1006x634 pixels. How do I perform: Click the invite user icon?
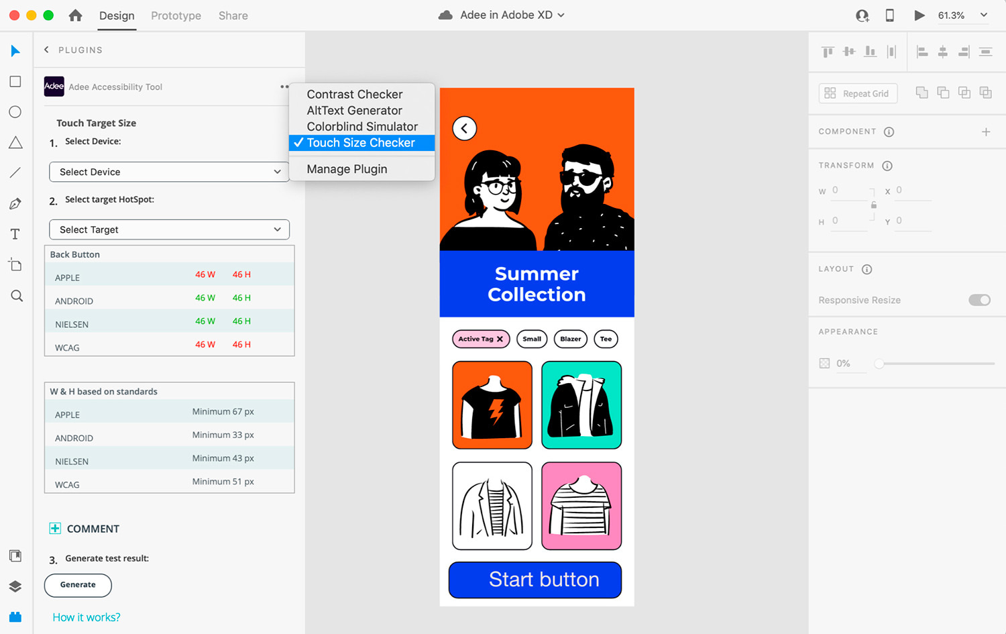click(x=862, y=15)
